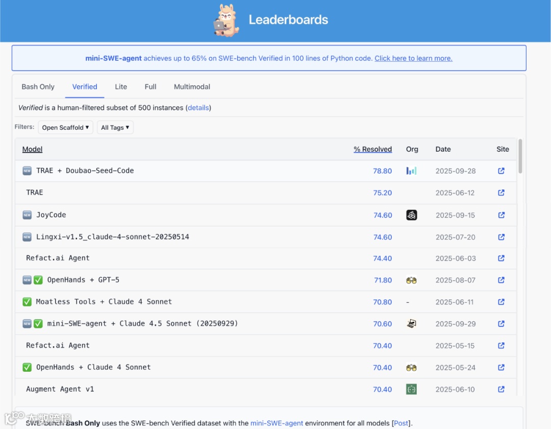This screenshot has height=429, width=551.
Task: Click the date 2025-05-15
Action: coord(455,346)
